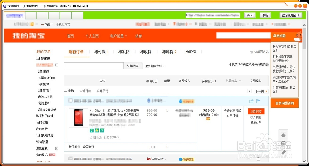Click FAQ 联系不到卖家,怎么办?
This screenshot has width=309, height=166.
click(x=284, y=49)
